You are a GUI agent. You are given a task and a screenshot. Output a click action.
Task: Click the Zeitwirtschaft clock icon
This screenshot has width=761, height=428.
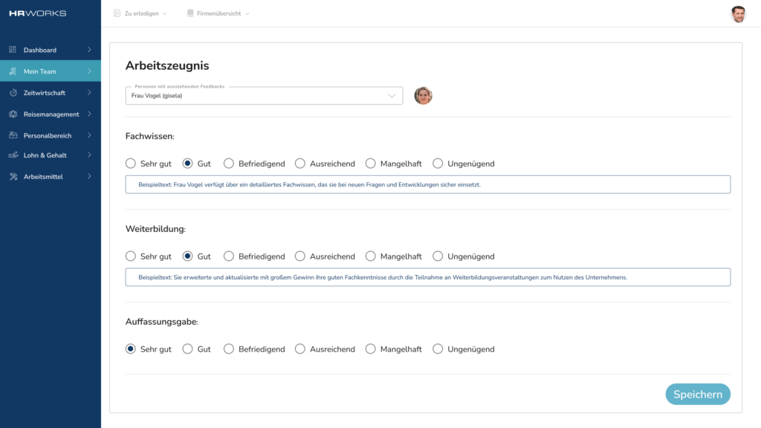click(x=13, y=92)
